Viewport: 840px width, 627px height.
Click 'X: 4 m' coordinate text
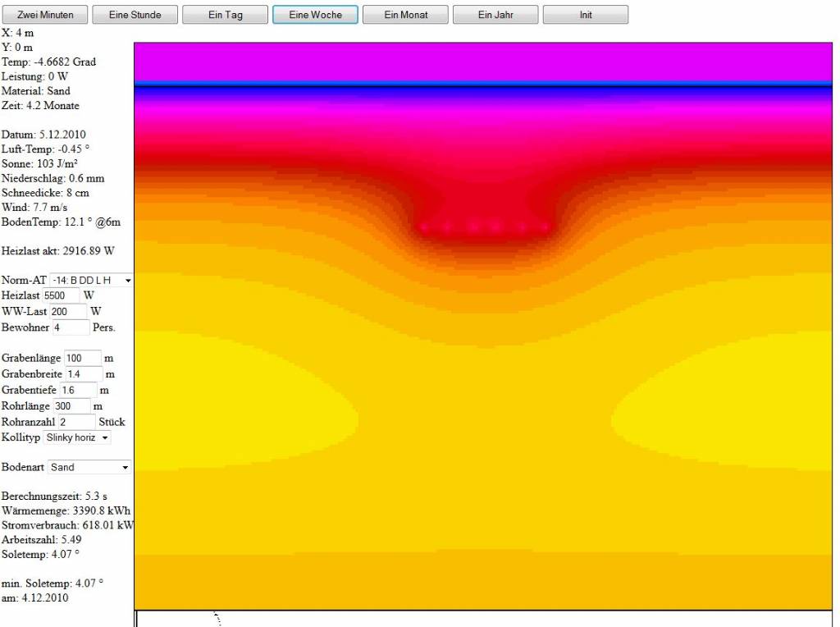(x=18, y=33)
